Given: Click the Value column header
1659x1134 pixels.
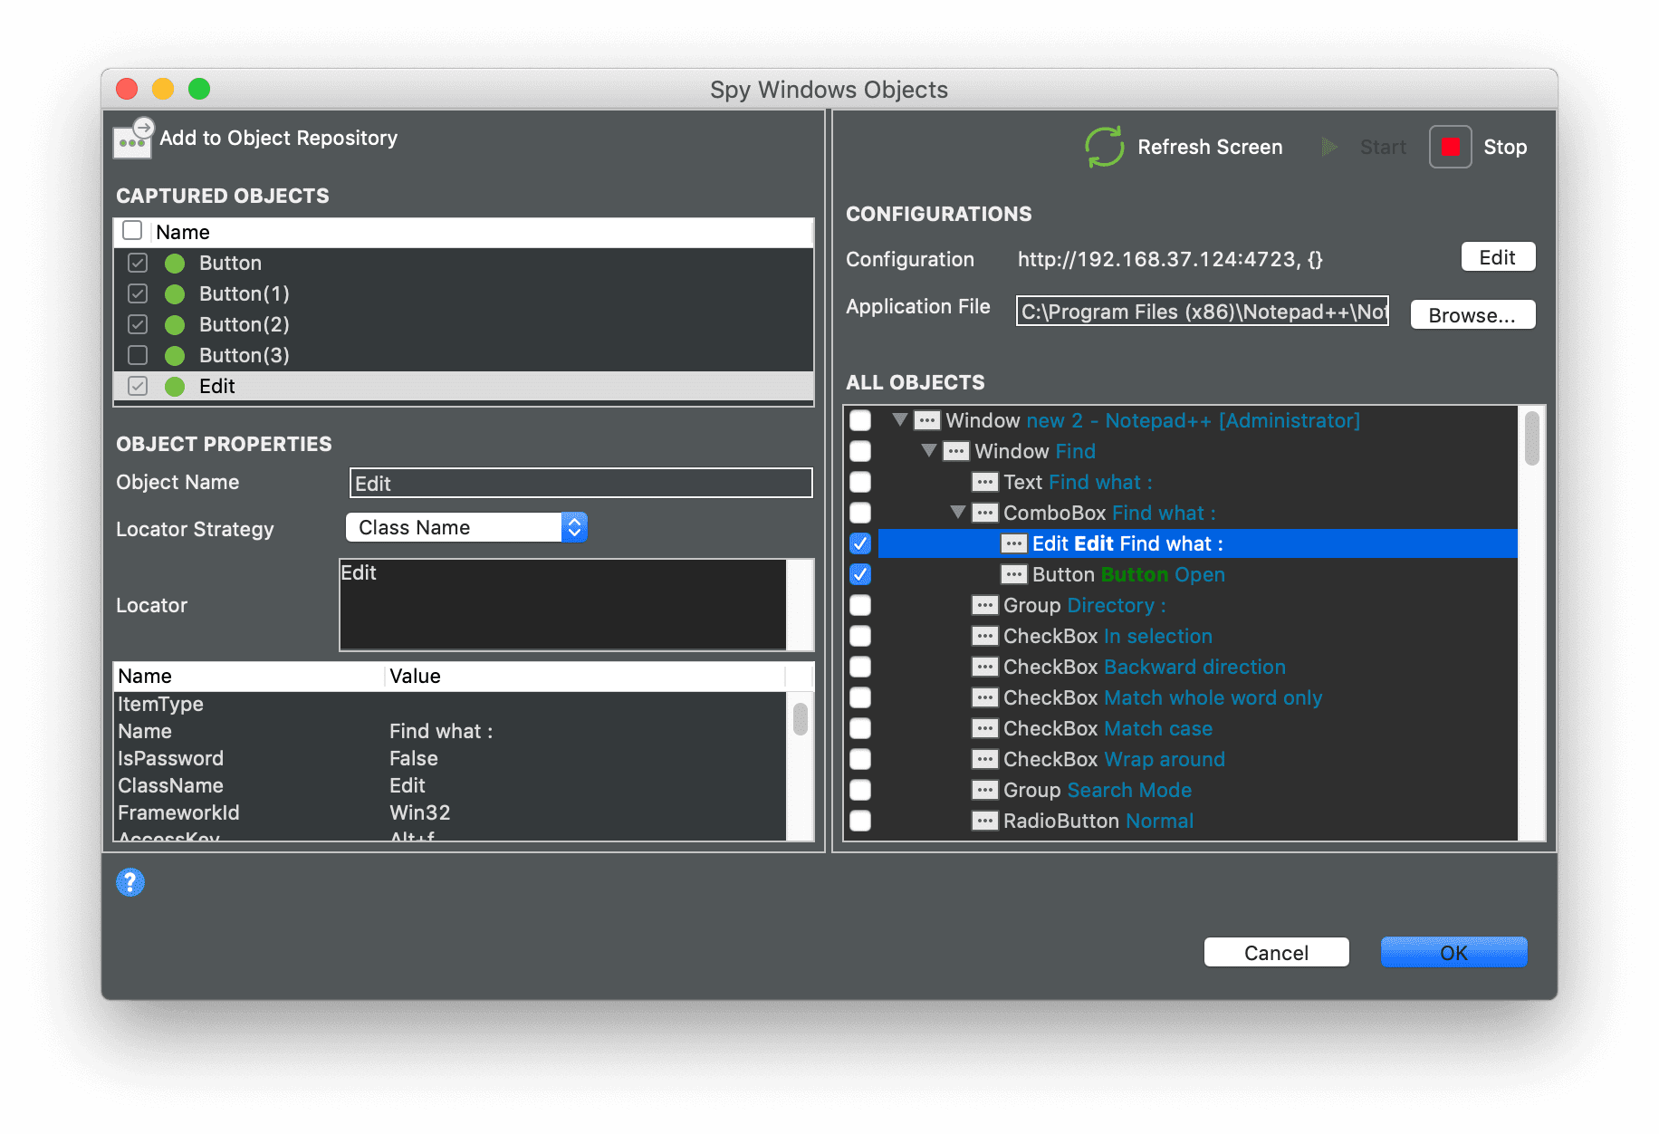Looking at the screenshot, I should [585, 676].
